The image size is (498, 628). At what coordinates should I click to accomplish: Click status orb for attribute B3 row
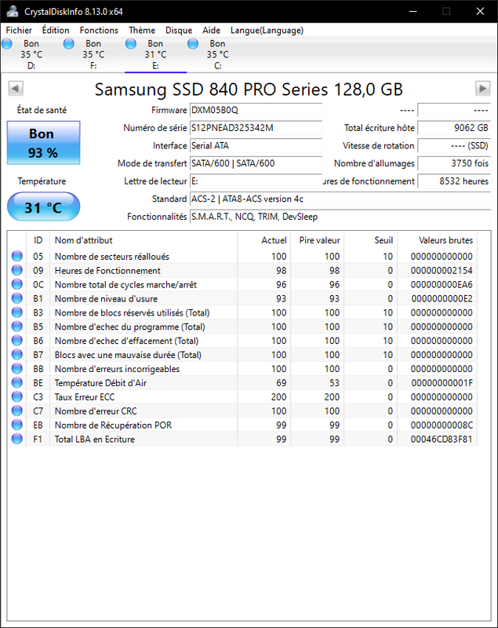click(x=16, y=312)
